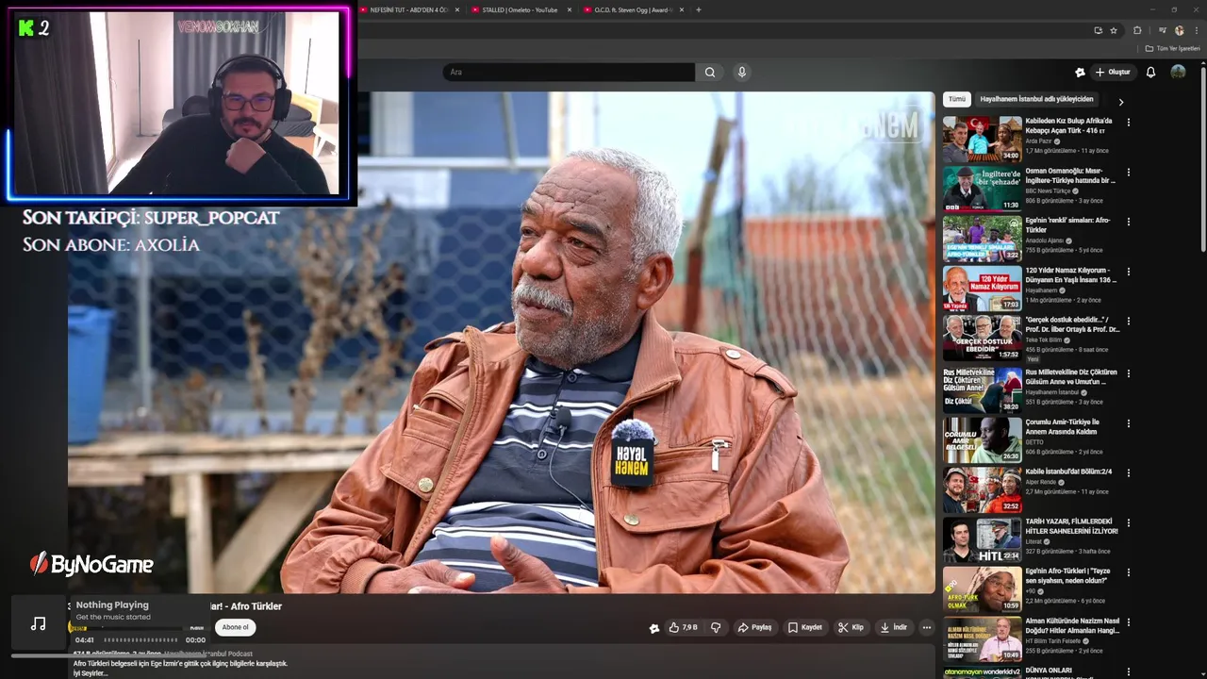1207x679 pixels.
Task: Open TARİH YAZARI Hitler sahneleri thumbnail
Action: click(982, 539)
